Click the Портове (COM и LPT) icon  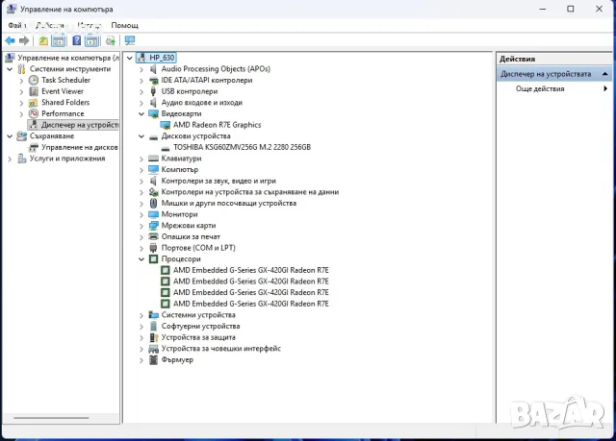(153, 248)
